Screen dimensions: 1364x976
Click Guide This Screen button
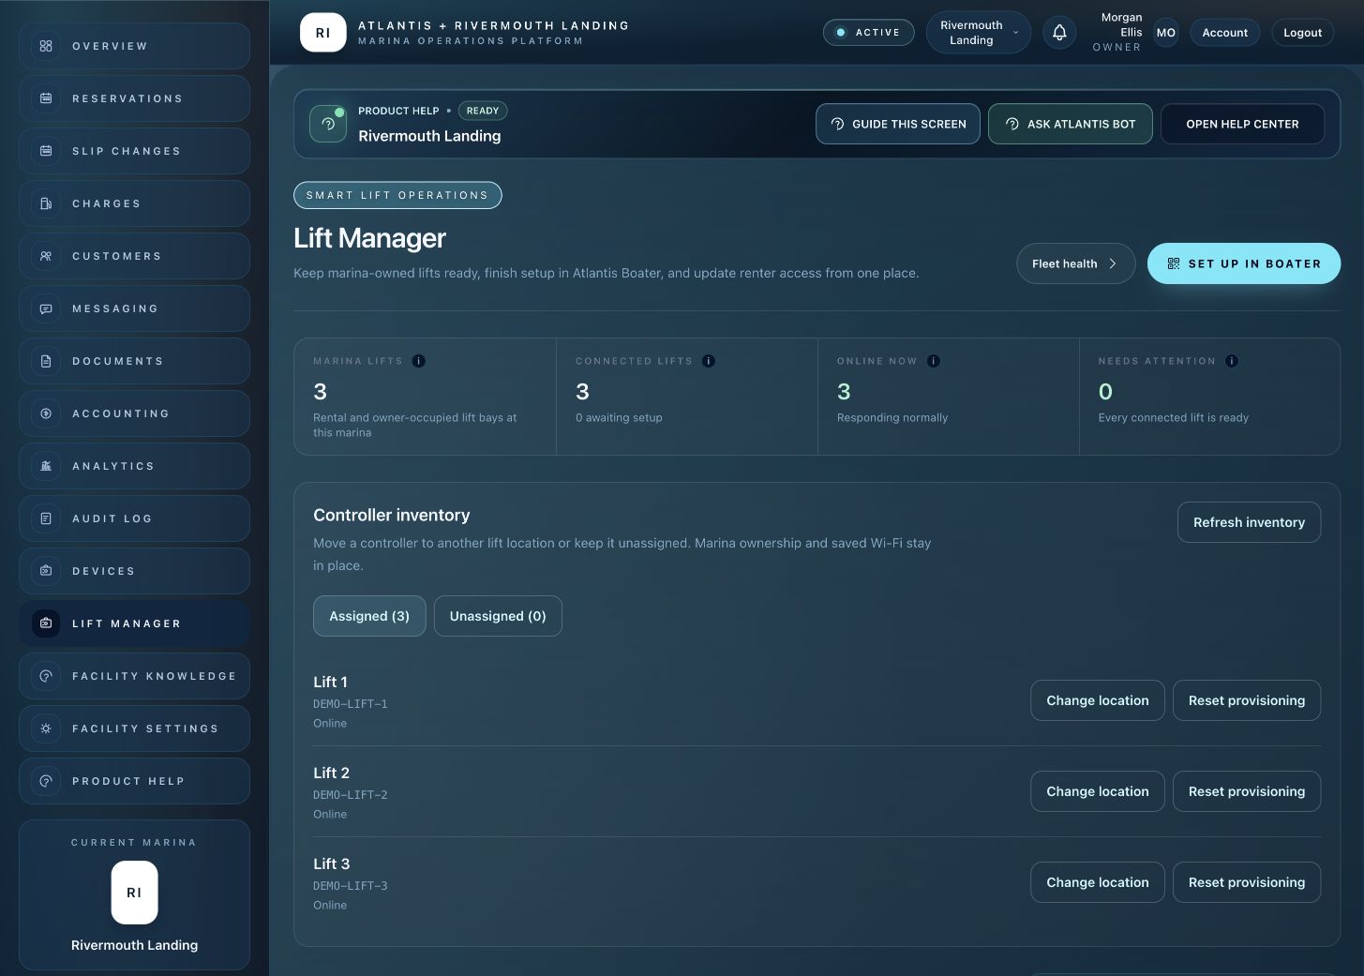tap(898, 124)
